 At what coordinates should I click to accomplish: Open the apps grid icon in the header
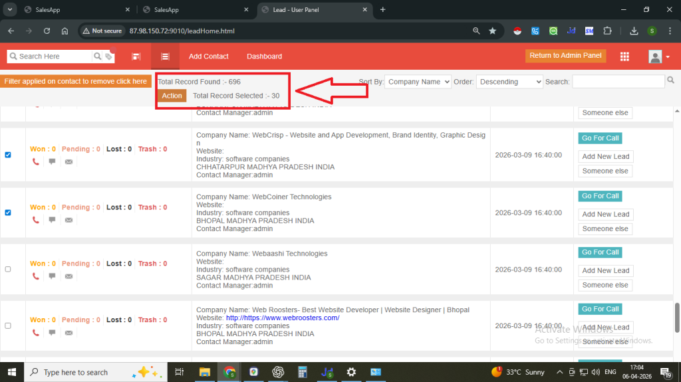click(x=624, y=56)
